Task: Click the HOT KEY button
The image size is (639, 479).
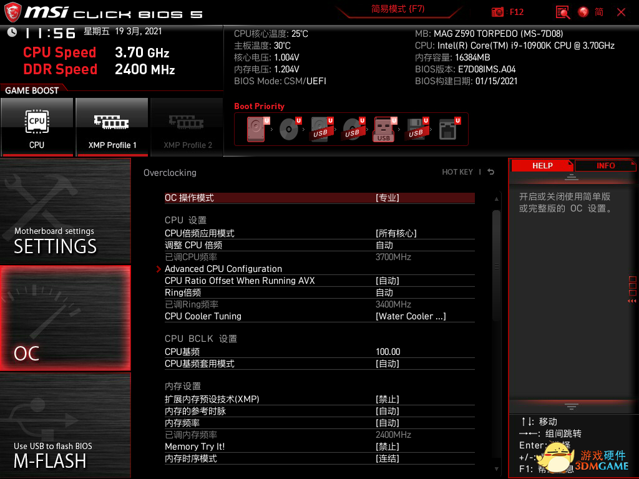Action: pos(457,172)
